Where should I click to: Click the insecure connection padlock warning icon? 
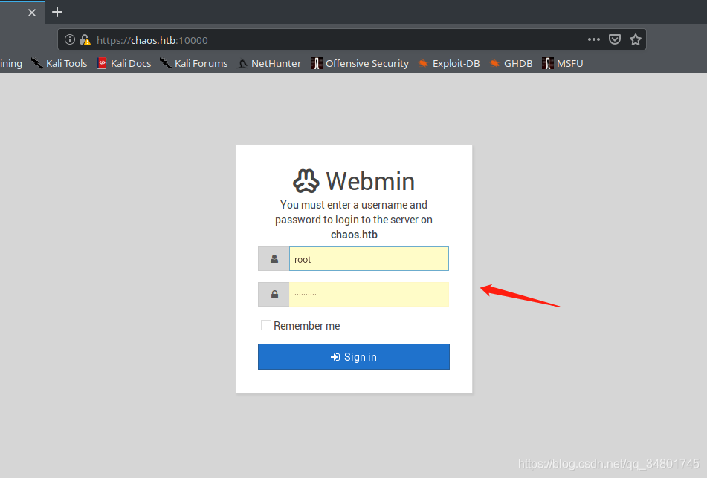(85, 40)
